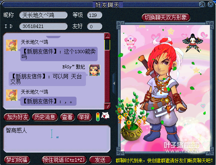Open 历史消息 message history
Viewport: 216px width, 165px height.
click(x=45, y=117)
